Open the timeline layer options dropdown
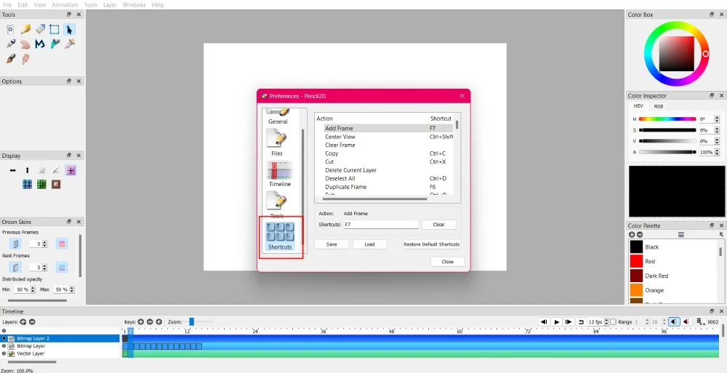 [700, 321]
